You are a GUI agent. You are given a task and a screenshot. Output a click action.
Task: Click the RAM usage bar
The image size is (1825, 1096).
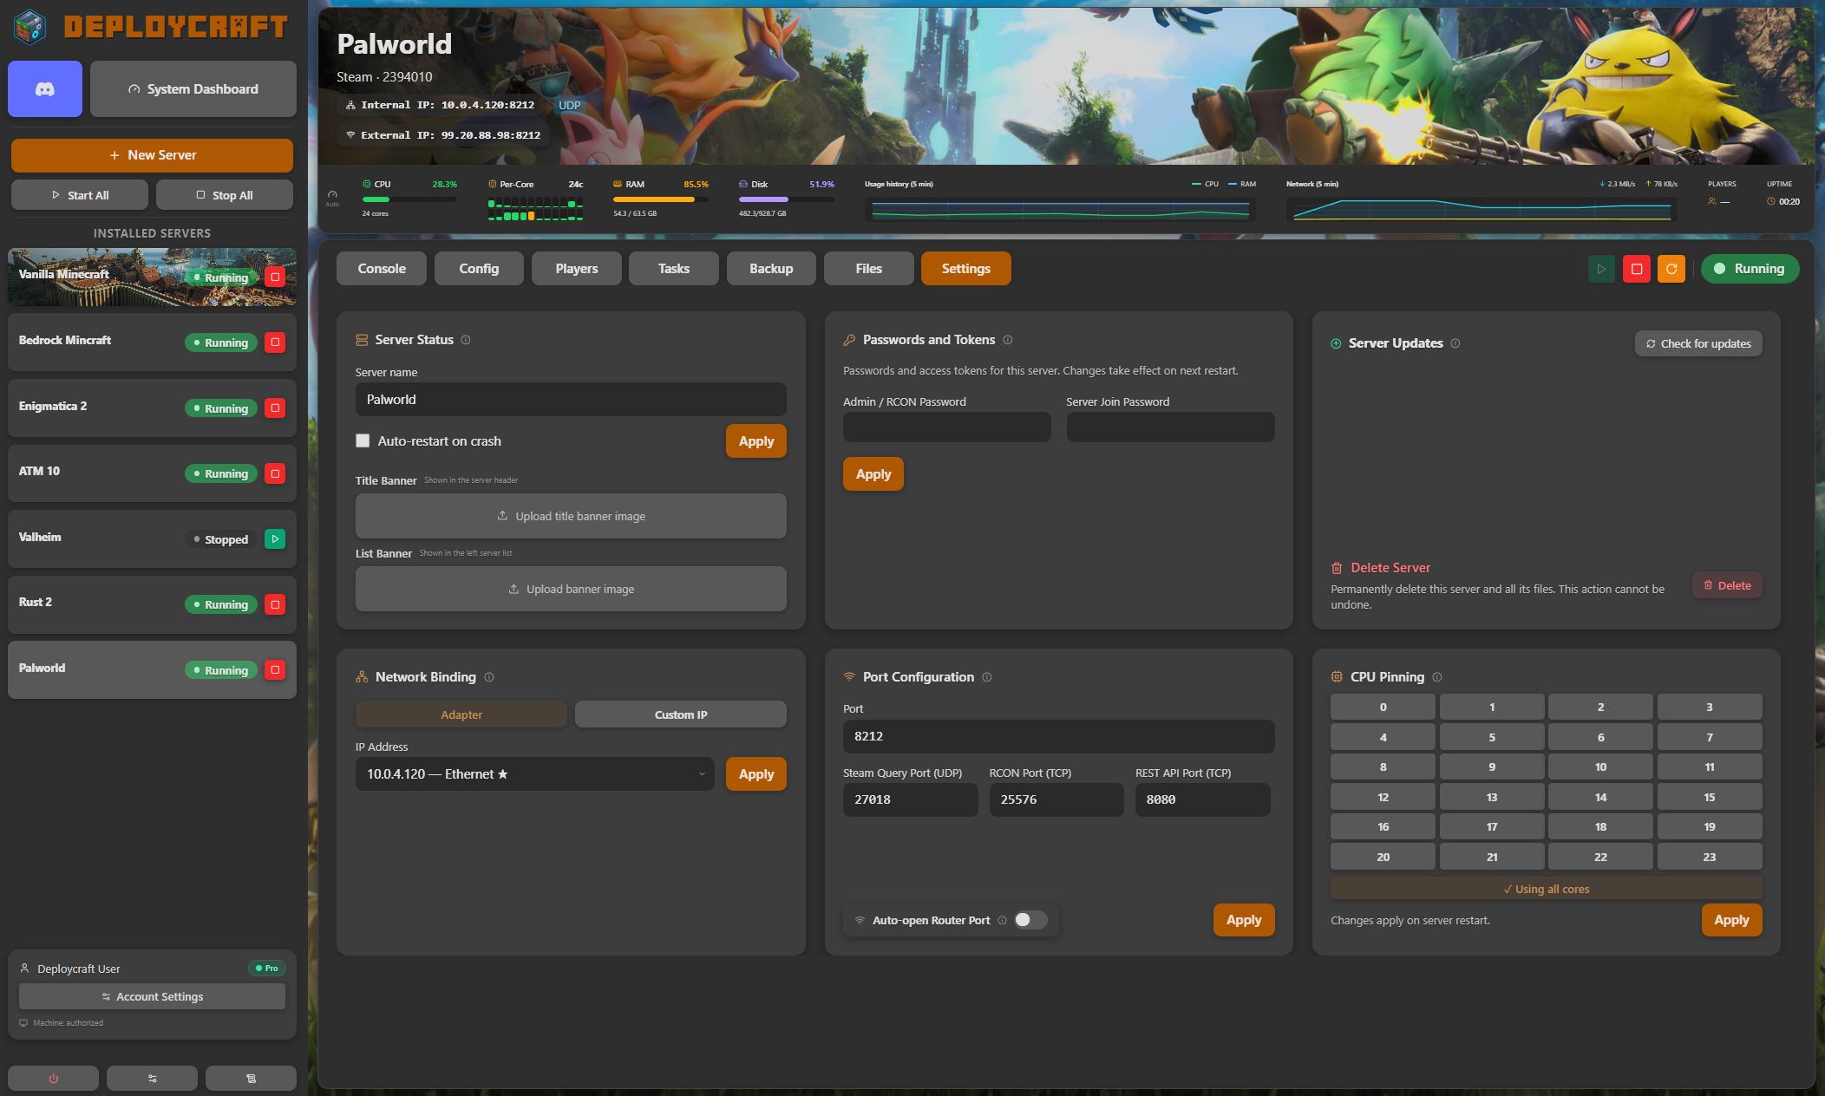point(661,199)
